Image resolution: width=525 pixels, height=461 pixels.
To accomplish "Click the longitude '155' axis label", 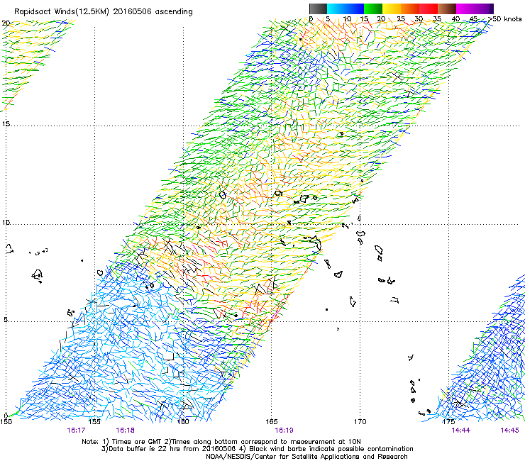I will [x=94, y=421].
